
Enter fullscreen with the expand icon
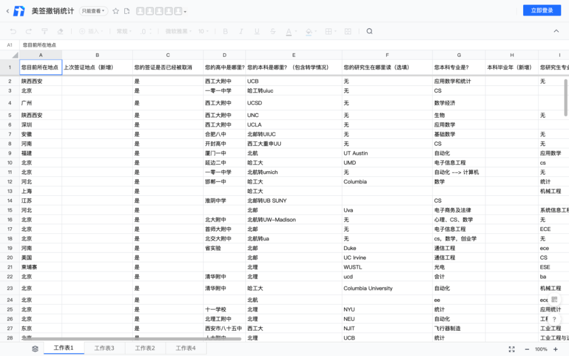(512, 349)
